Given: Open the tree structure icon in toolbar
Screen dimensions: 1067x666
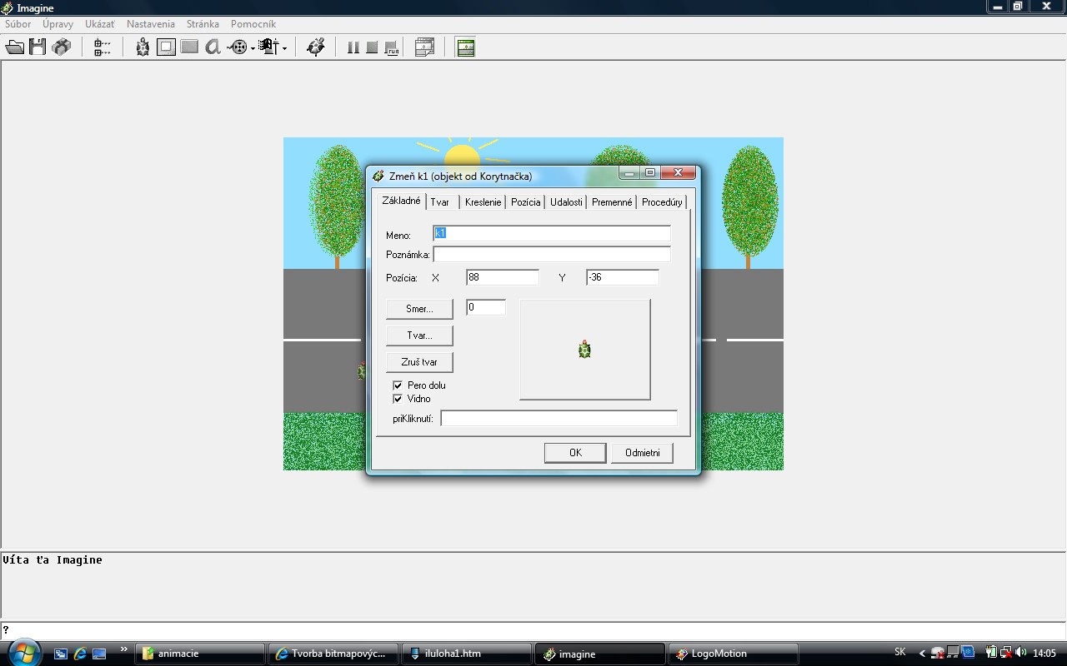Looking at the screenshot, I should coord(102,47).
